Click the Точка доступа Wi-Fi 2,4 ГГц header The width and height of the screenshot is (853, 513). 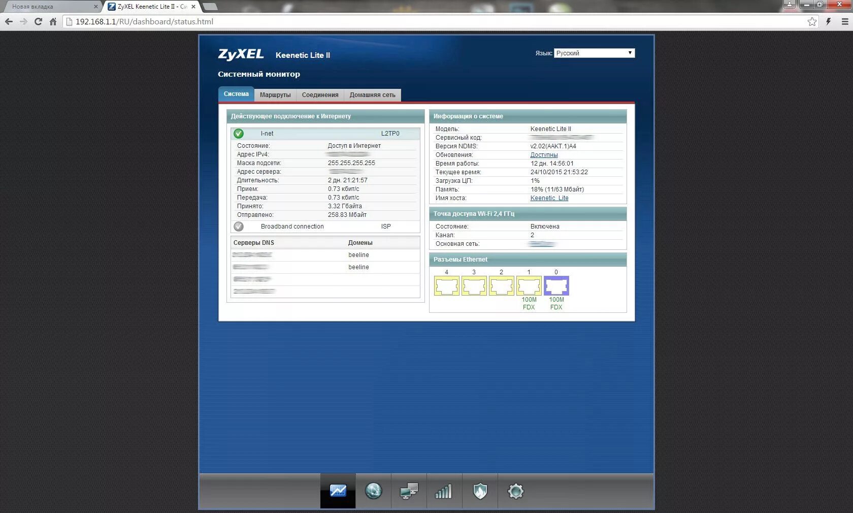click(x=528, y=214)
